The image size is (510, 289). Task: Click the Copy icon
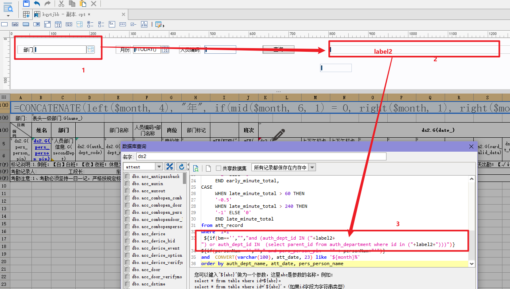point(72,4)
